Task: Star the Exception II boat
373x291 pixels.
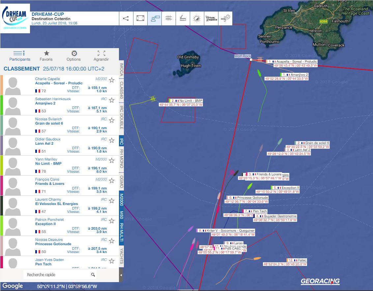Action: (112, 221)
